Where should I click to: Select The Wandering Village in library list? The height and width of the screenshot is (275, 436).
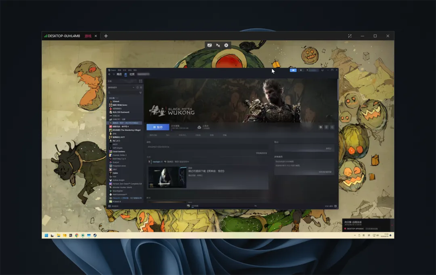(125, 130)
